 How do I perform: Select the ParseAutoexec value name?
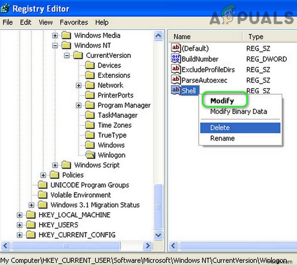[x=204, y=80]
